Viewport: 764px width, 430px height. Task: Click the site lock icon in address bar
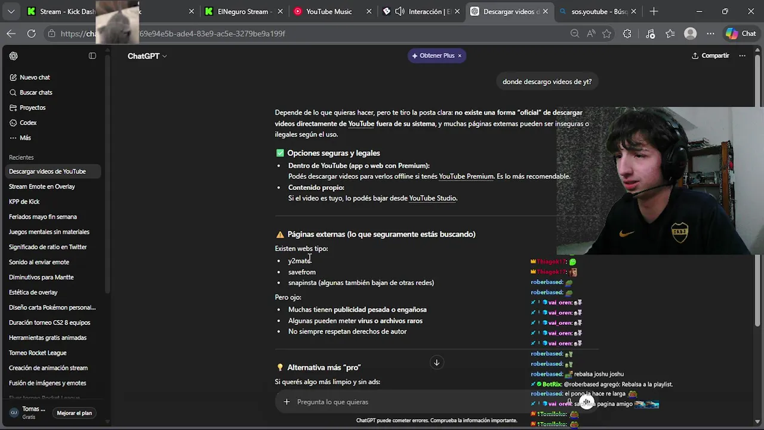click(x=52, y=33)
